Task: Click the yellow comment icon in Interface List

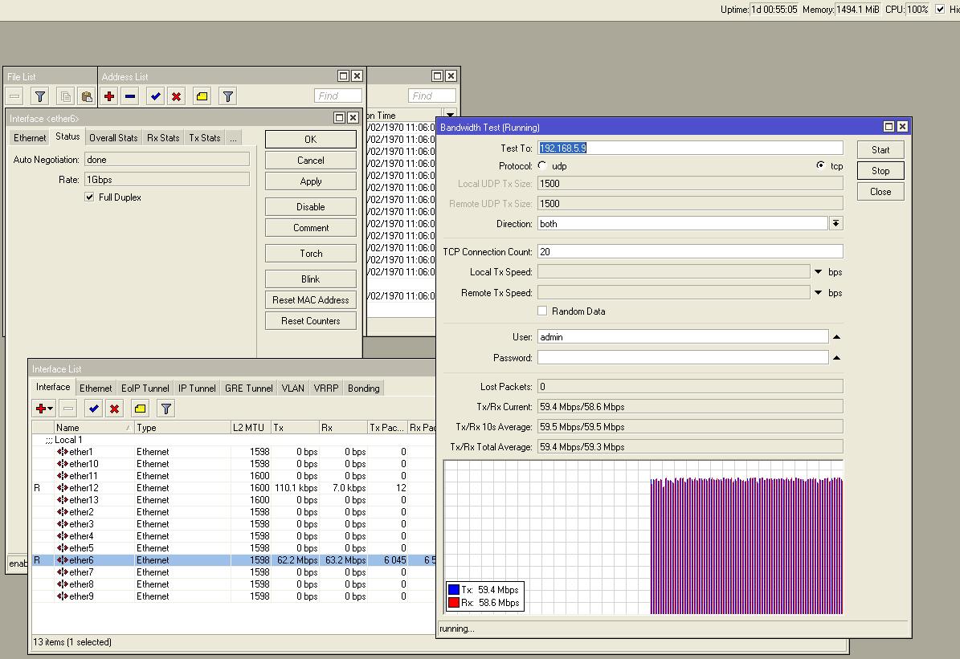Action: (x=141, y=408)
